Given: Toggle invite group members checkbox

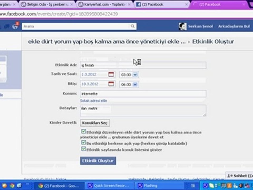Looking at the screenshot, I should pos(84,131).
